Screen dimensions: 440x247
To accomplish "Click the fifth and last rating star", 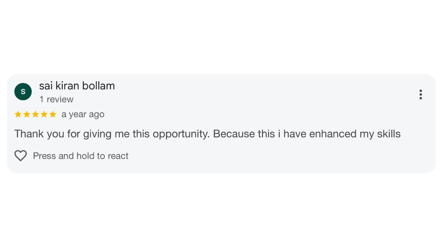I will tap(53, 115).
